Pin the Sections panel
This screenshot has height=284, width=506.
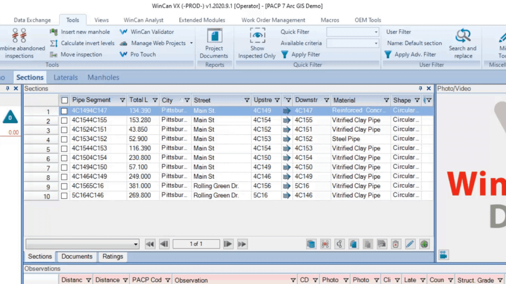421,89
